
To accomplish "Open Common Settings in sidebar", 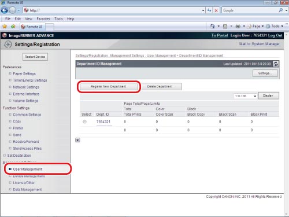I will (x=27, y=115).
